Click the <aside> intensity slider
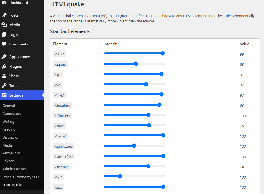264x194 pixels. [135, 166]
